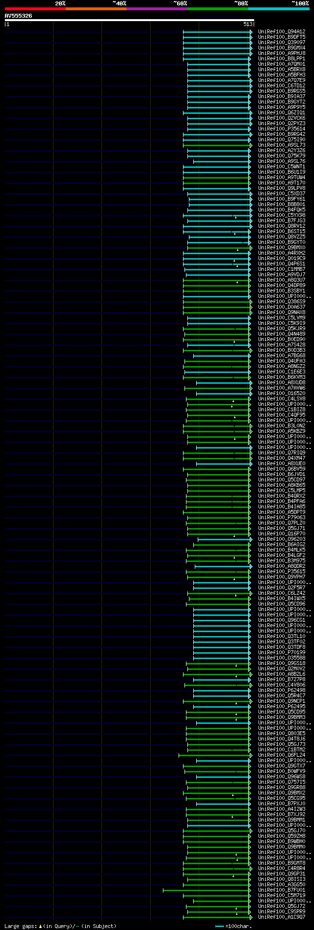The width and height of the screenshot is (314, 930).
Task: Click the label UniRef100_Q7RIQ9
Action: (x=282, y=453)
